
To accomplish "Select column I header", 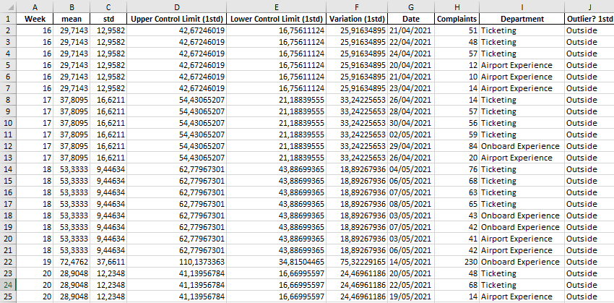I will (x=522, y=7).
